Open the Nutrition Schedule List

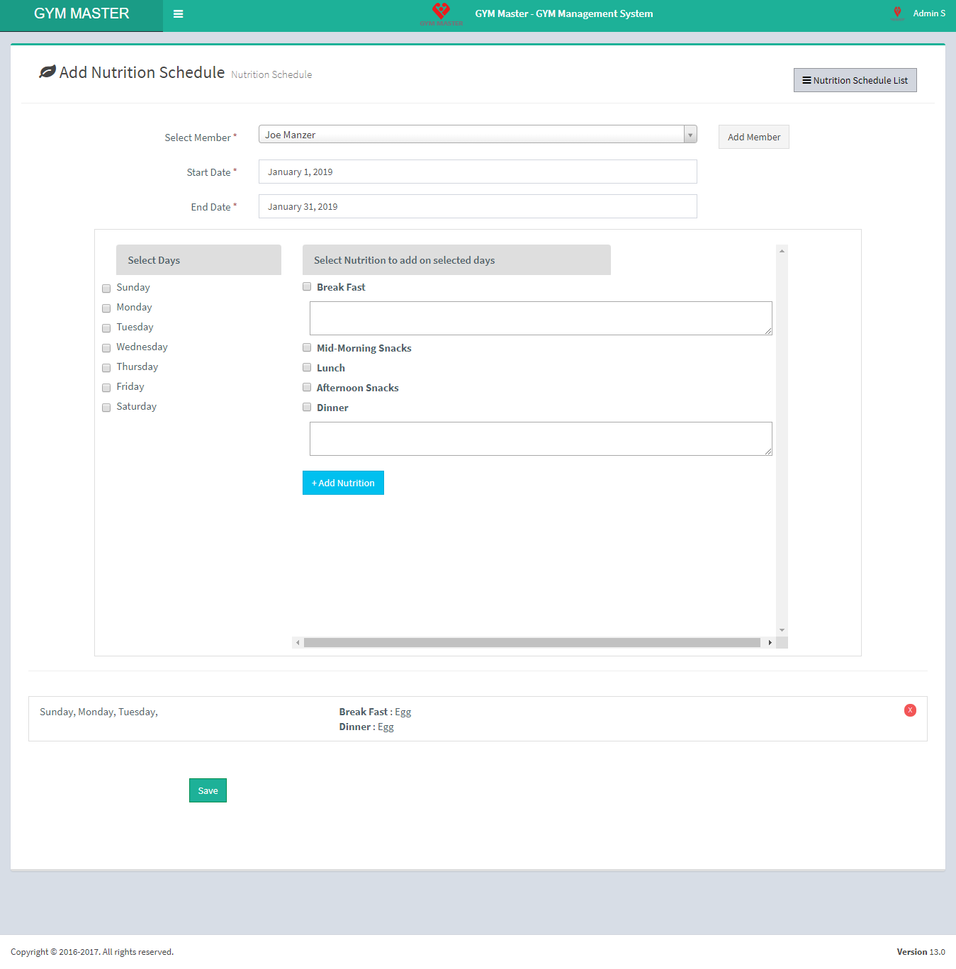click(x=855, y=80)
